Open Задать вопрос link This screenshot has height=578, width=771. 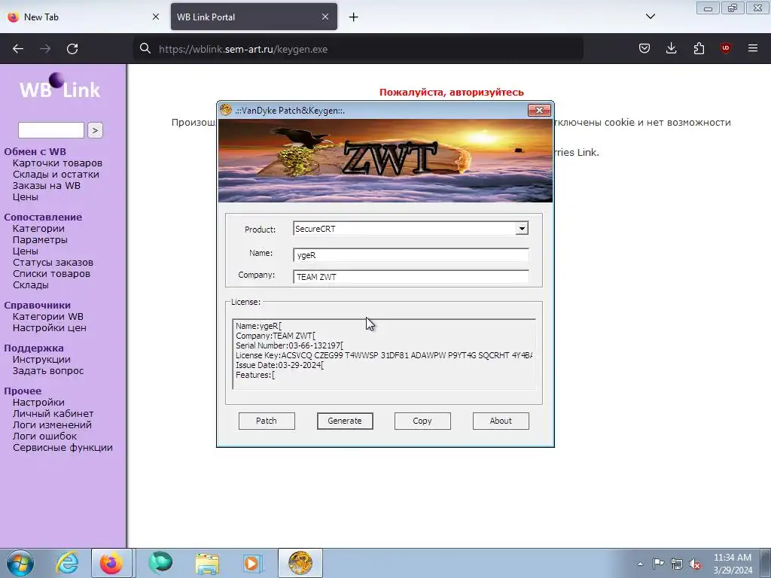[x=48, y=371]
